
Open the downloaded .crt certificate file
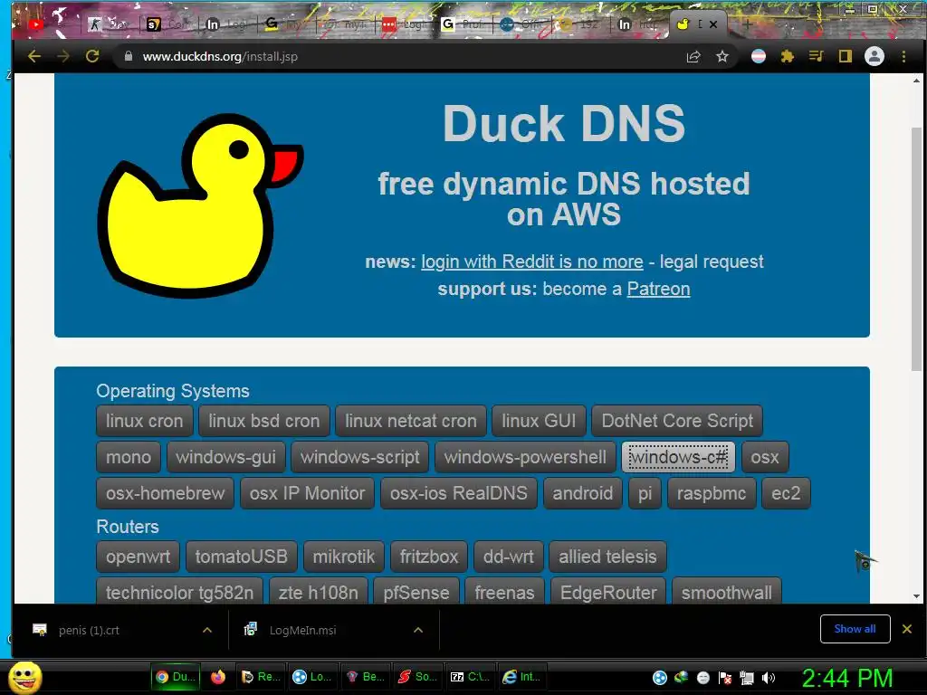89,630
